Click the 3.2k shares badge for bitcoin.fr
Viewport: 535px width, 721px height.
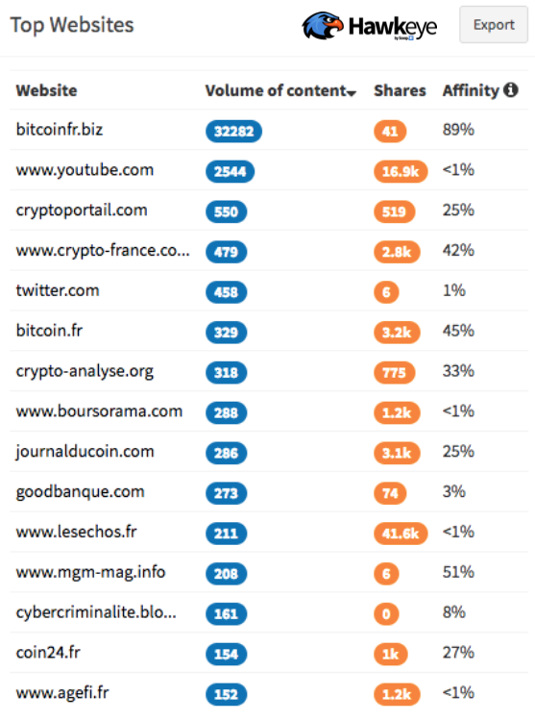(x=397, y=333)
